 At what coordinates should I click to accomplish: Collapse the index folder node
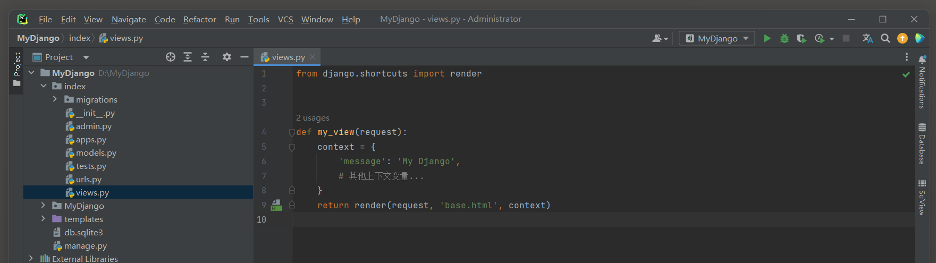pos(44,86)
